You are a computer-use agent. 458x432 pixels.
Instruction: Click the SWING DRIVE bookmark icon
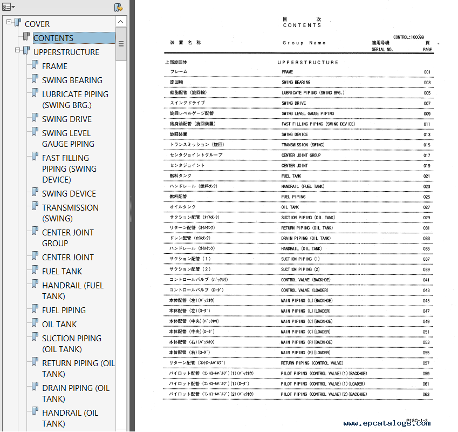point(35,117)
